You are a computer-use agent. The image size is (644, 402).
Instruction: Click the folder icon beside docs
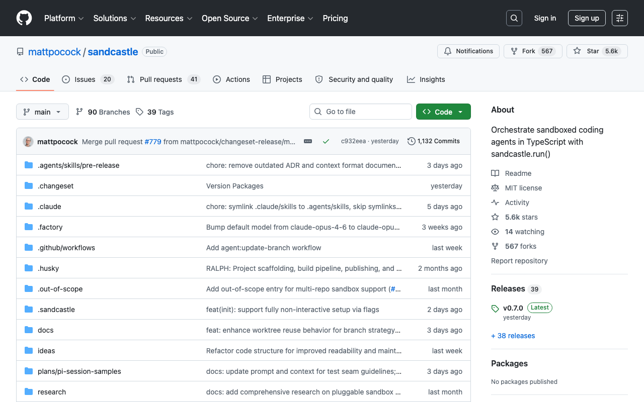[x=29, y=330]
